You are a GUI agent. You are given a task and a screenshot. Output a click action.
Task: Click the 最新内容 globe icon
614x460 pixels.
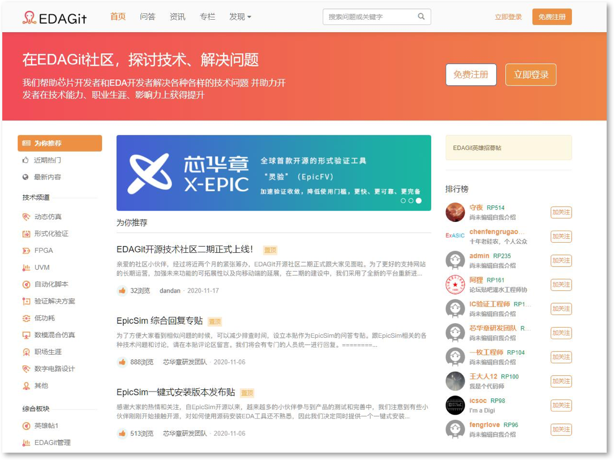click(25, 177)
